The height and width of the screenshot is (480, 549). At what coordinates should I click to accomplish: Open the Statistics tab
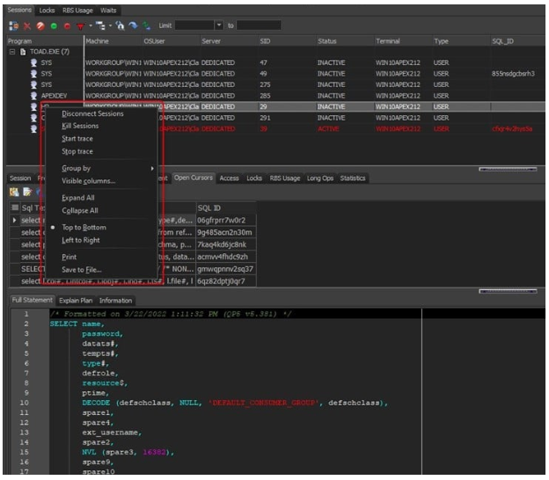pos(353,178)
